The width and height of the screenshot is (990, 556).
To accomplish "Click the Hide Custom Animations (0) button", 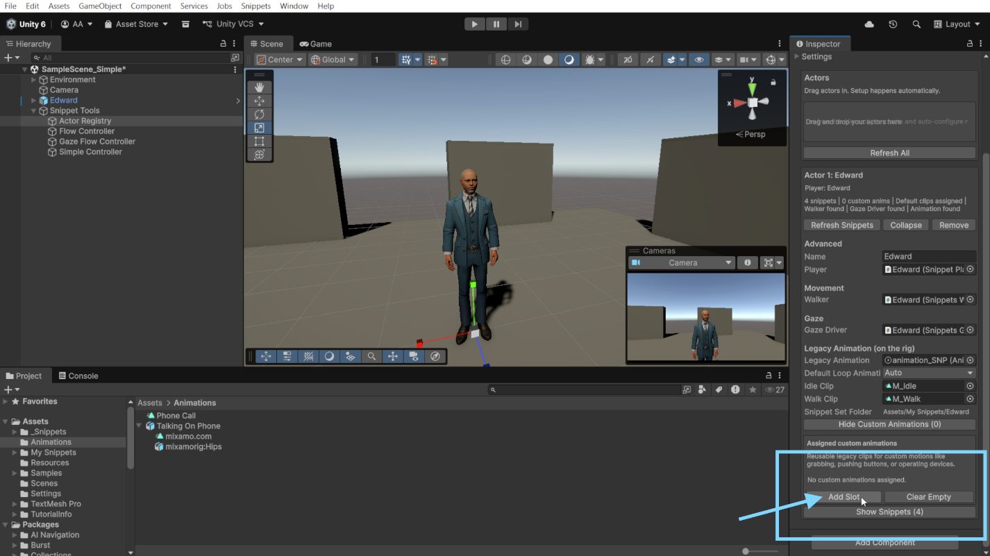I will [889, 424].
